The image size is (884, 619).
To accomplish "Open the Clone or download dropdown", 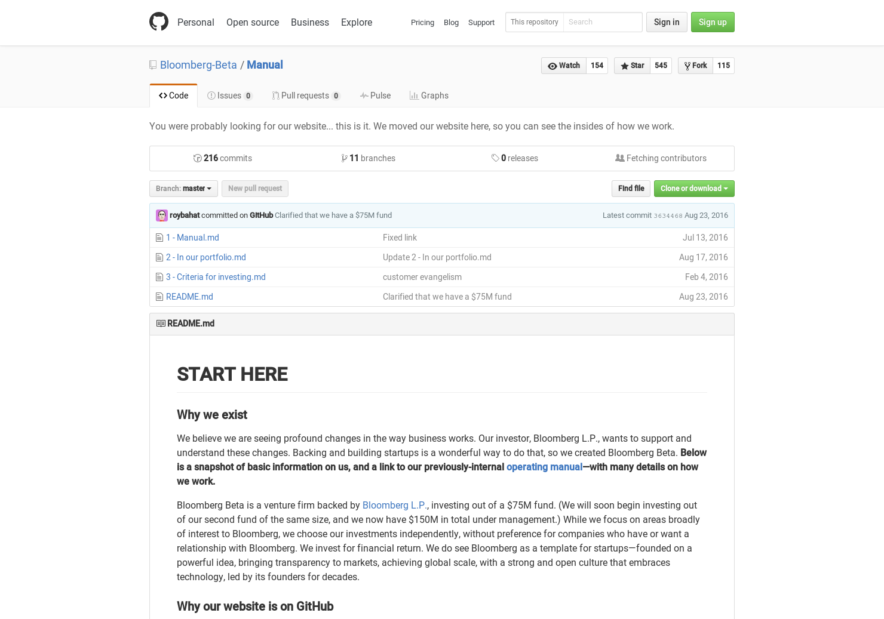I will tap(694, 189).
